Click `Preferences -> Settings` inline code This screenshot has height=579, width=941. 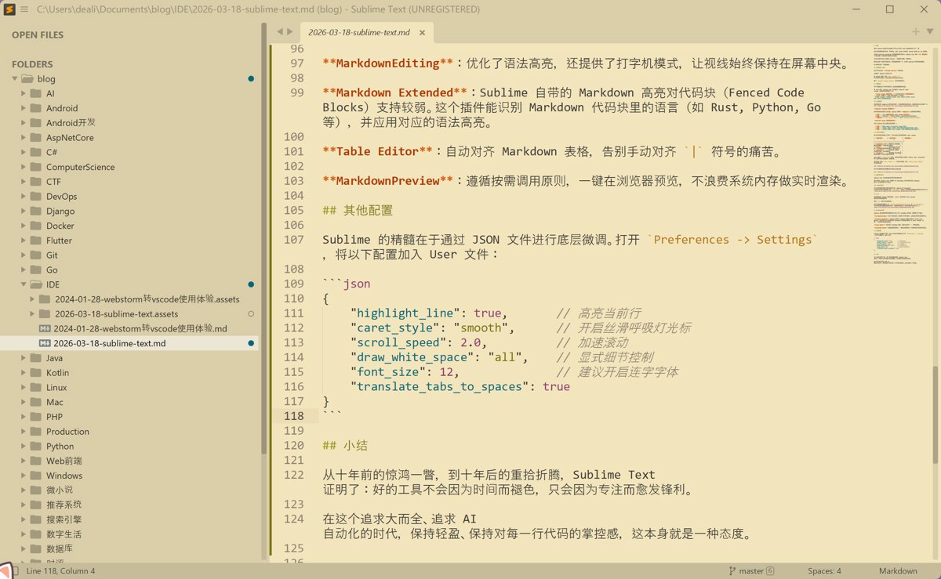click(x=732, y=240)
